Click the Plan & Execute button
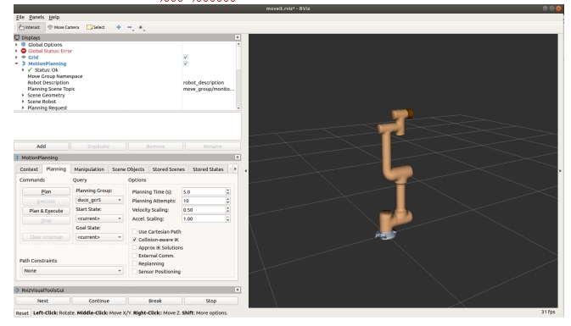This screenshot has height=326, width=571. tap(47, 211)
